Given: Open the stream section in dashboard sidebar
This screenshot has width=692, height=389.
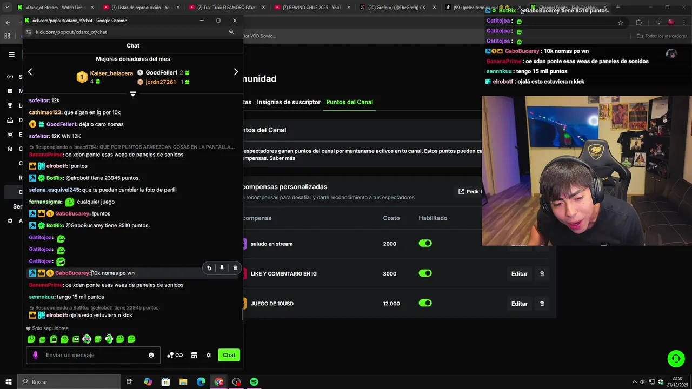Looking at the screenshot, I should (x=10, y=77).
